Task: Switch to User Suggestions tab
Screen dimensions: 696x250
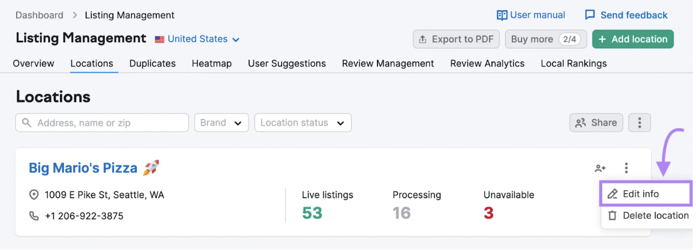Action: pyautogui.click(x=287, y=63)
